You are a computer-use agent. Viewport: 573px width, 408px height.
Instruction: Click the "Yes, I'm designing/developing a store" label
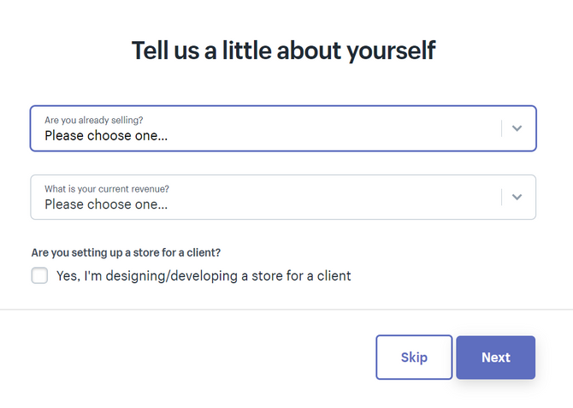(204, 275)
